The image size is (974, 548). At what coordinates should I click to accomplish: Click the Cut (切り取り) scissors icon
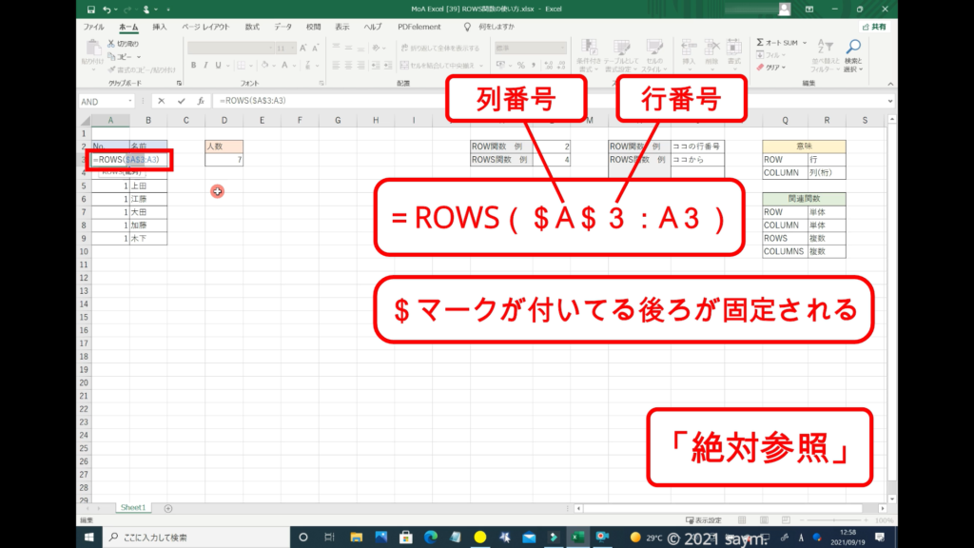[x=111, y=44]
